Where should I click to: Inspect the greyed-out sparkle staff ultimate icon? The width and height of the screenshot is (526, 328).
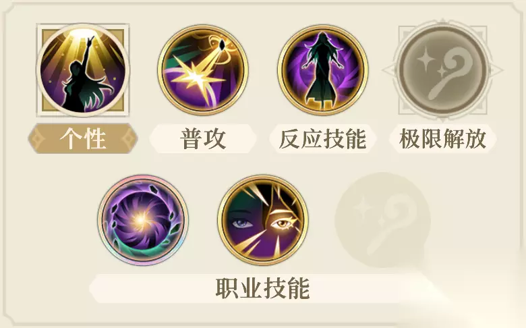[443, 70]
